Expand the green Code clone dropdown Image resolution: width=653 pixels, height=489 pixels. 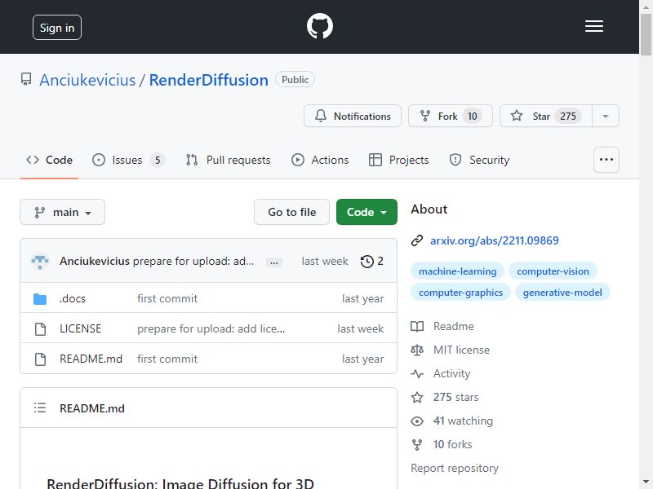pyautogui.click(x=366, y=212)
